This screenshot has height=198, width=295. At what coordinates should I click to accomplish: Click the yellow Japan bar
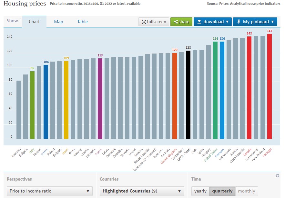pyautogui.click(x=66, y=100)
